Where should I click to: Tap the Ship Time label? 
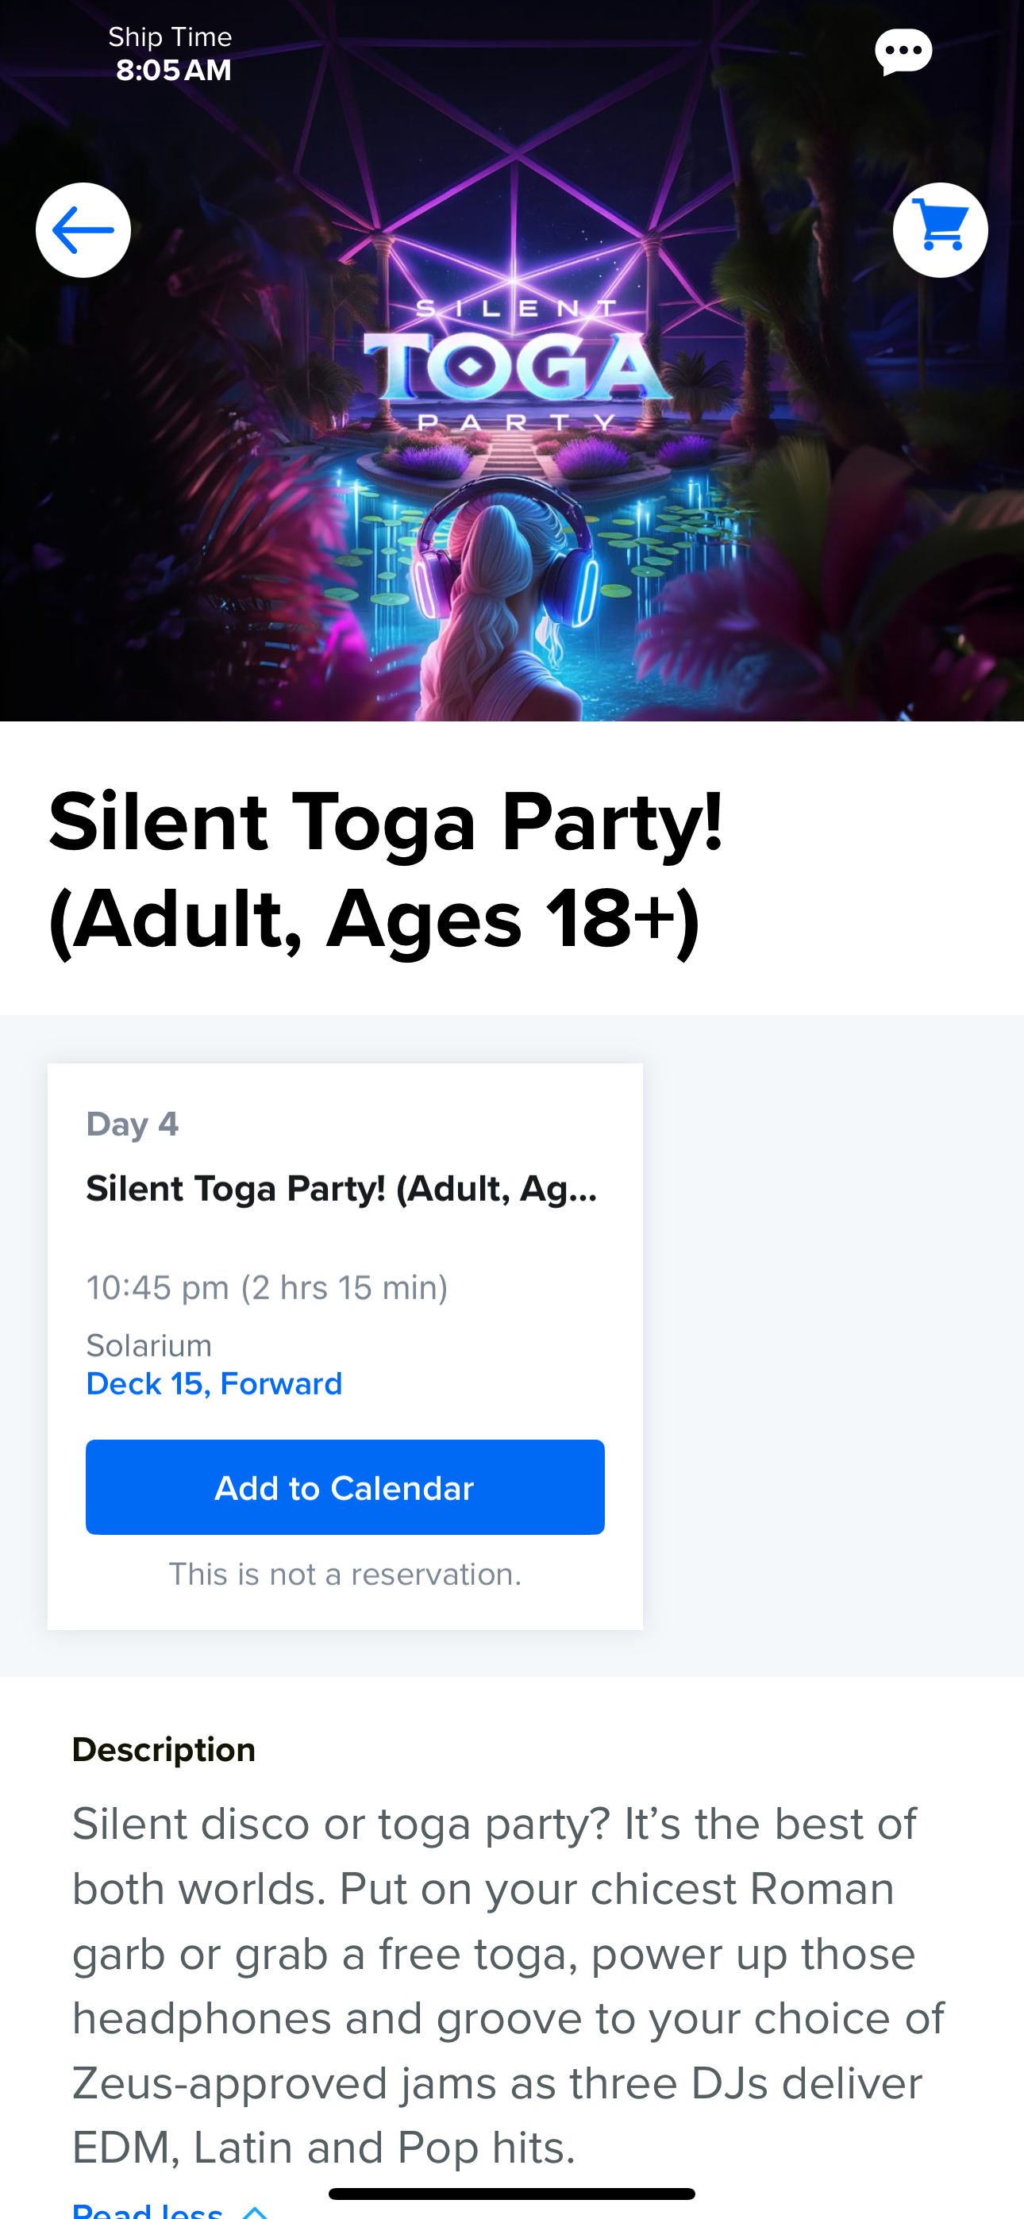tap(170, 37)
